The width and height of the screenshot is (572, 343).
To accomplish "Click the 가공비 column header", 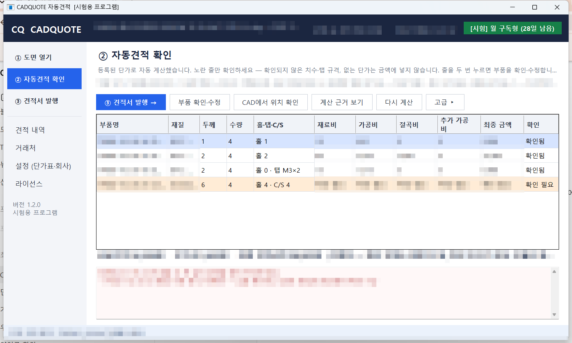I will click(x=376, y=125).
